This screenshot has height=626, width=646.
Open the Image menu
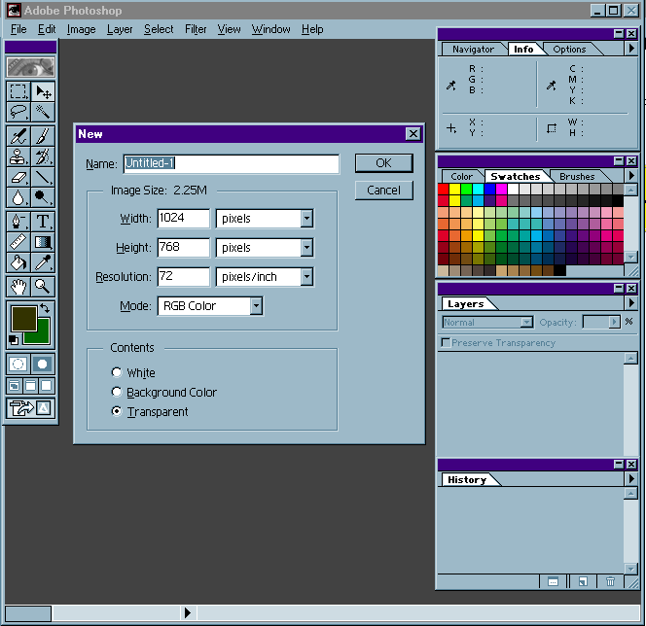pyautogui.click(x=81, y=29)
